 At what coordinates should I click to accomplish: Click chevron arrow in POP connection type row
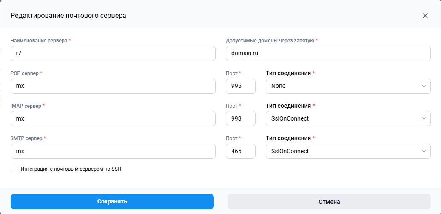pos(424,86)
